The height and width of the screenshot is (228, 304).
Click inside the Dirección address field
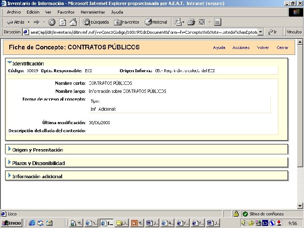click(144, 32)
